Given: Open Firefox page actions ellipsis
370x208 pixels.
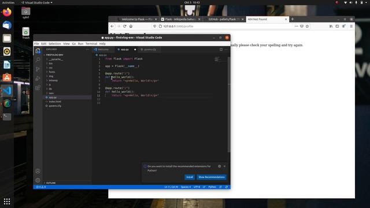Looking at the screenshot, I should [x=296, y=26].
